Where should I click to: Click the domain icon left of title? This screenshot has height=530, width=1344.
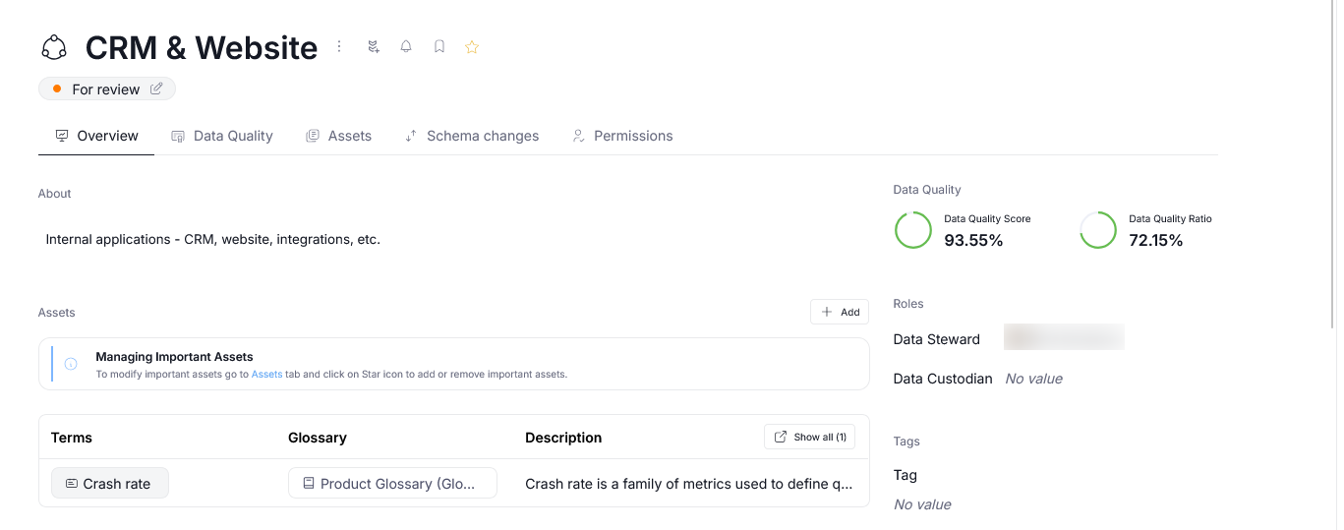pyautogui.click(x=53, y=47)
